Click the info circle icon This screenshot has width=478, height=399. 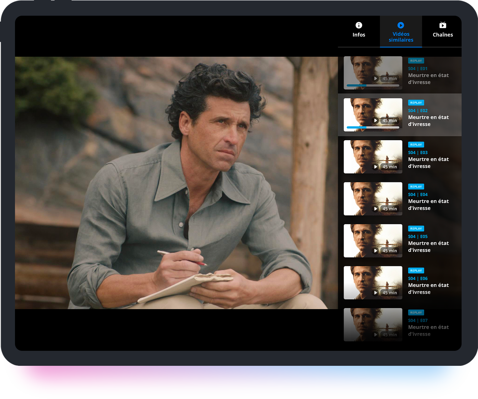click(359, 25)
